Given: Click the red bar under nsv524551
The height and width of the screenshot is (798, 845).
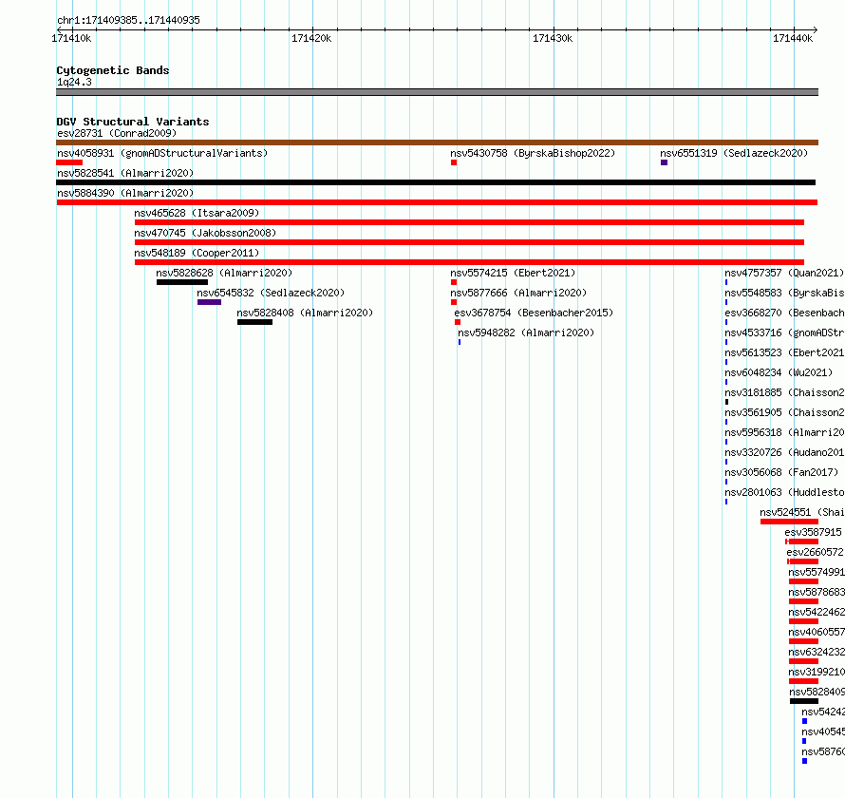Looking at the screenshot, I should pos(790,522).
